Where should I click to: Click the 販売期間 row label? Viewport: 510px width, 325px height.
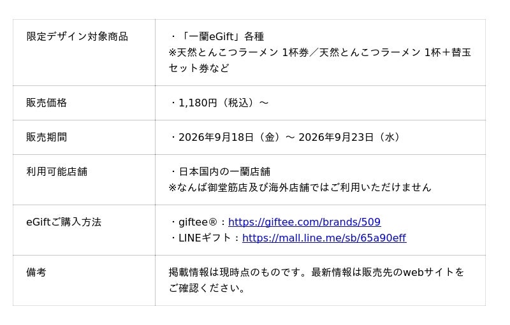[47, 137]
